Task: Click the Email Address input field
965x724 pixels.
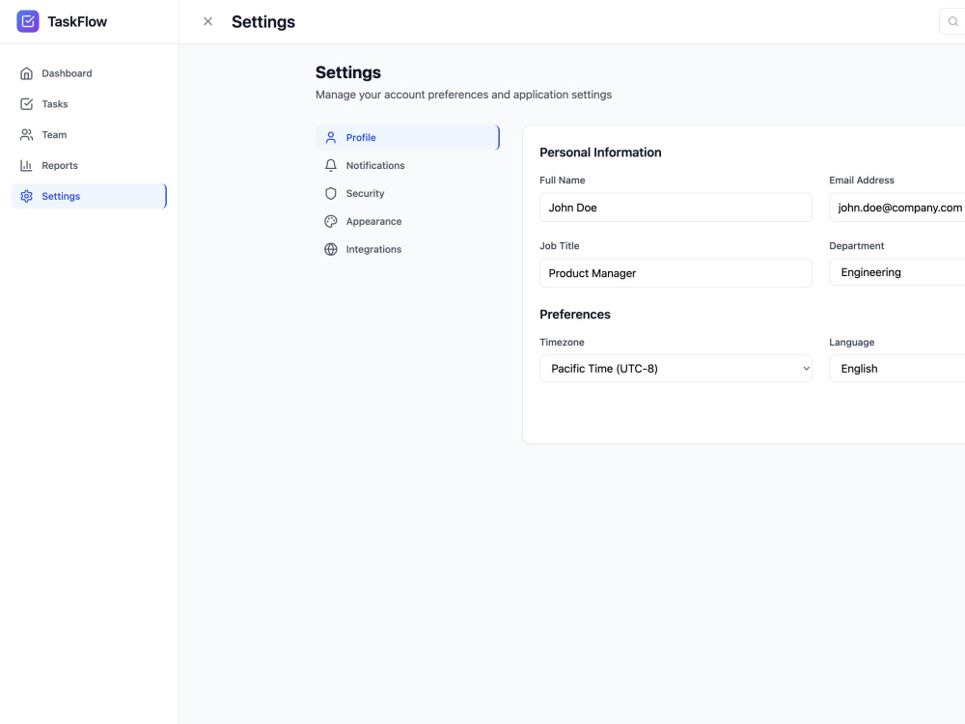Action: click(896, 208)
